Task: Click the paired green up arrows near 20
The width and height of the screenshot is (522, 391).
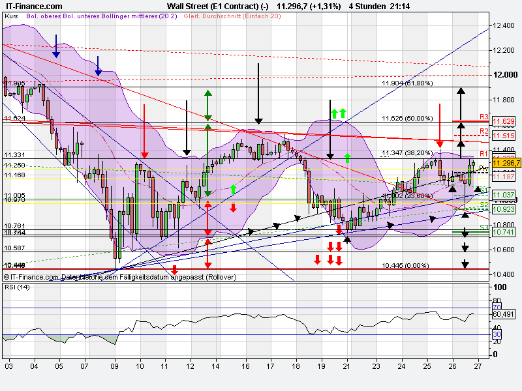Action: click(x=340, y=114)
